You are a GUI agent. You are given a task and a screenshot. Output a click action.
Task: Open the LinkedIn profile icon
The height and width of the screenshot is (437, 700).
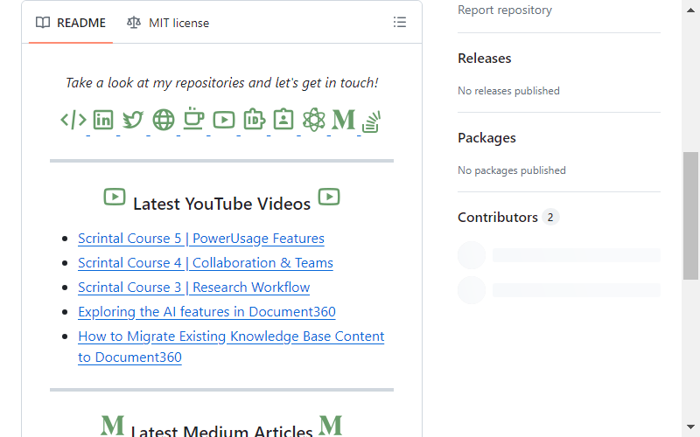click(103, 120)
